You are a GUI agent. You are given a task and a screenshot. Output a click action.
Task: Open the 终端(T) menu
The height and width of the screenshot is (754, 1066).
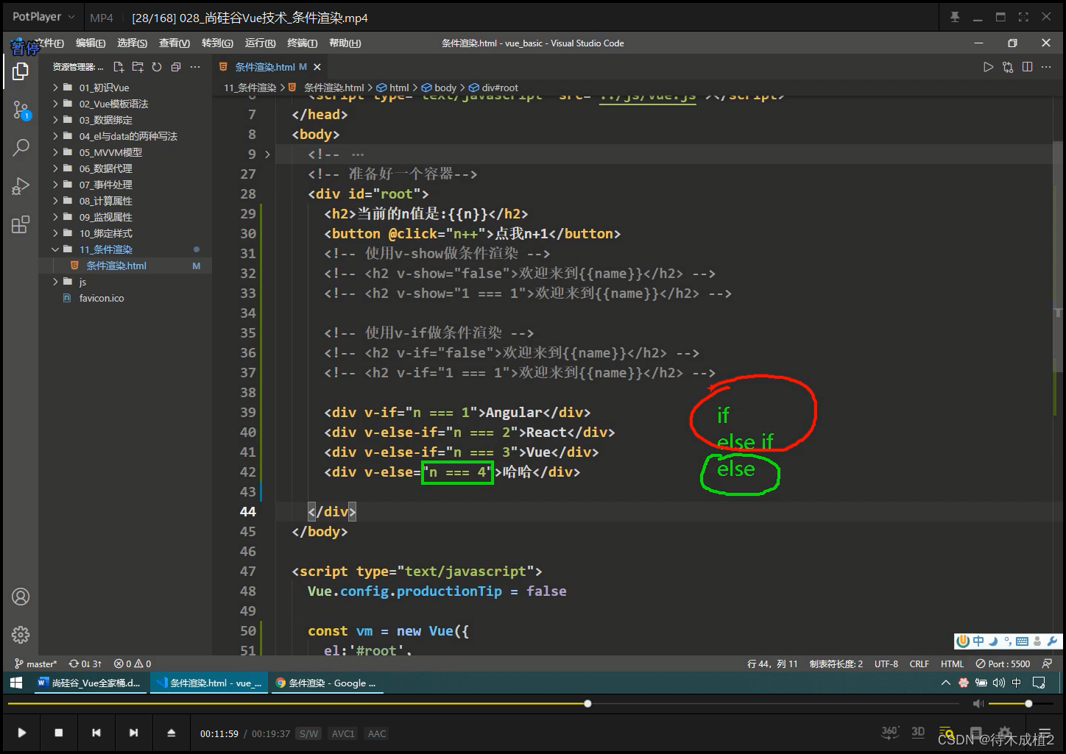coord(303,43)
